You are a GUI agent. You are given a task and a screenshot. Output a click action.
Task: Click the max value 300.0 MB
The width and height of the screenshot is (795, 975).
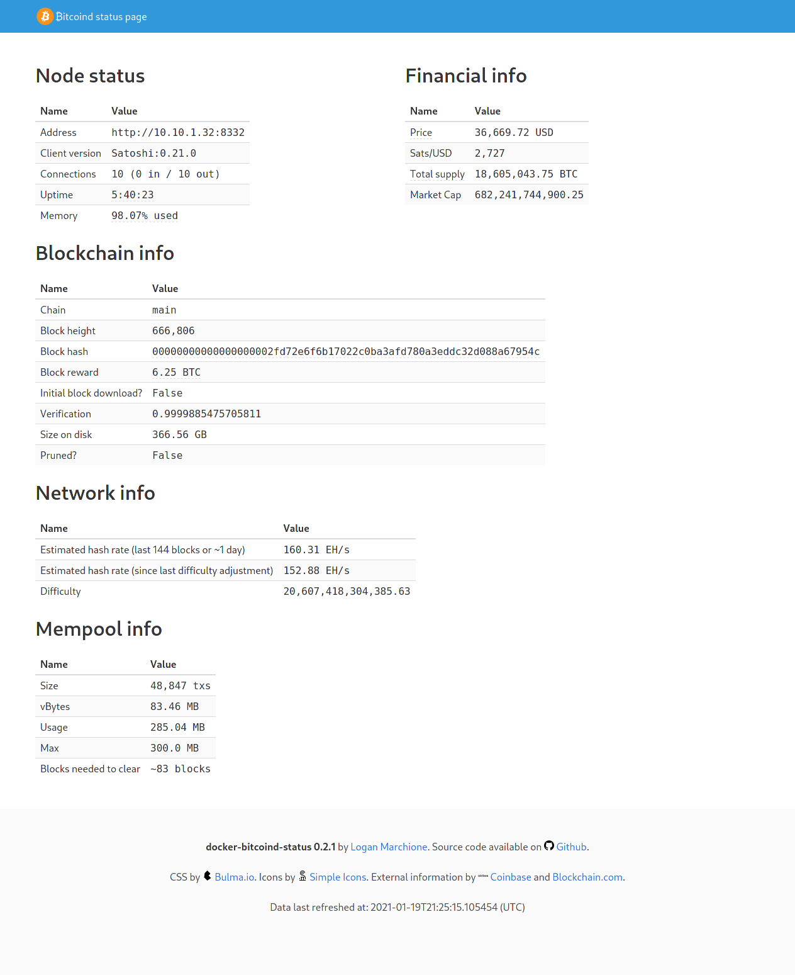(175, 748)
